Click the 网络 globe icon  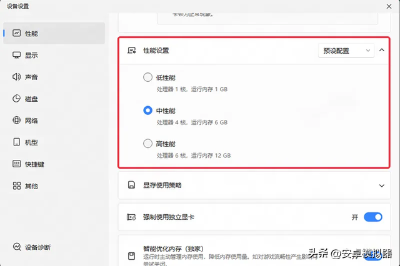point(17,121)
